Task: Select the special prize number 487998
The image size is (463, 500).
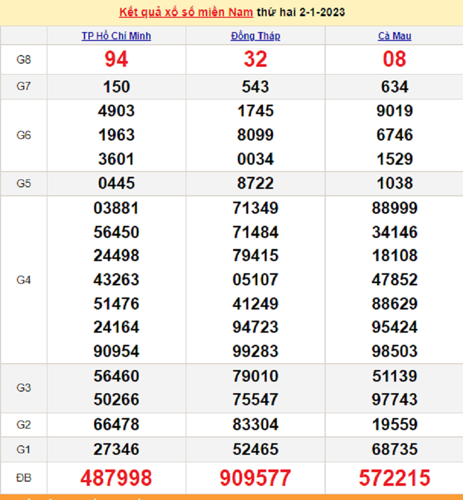Action: pyautogui.click(x=116, y=478)
